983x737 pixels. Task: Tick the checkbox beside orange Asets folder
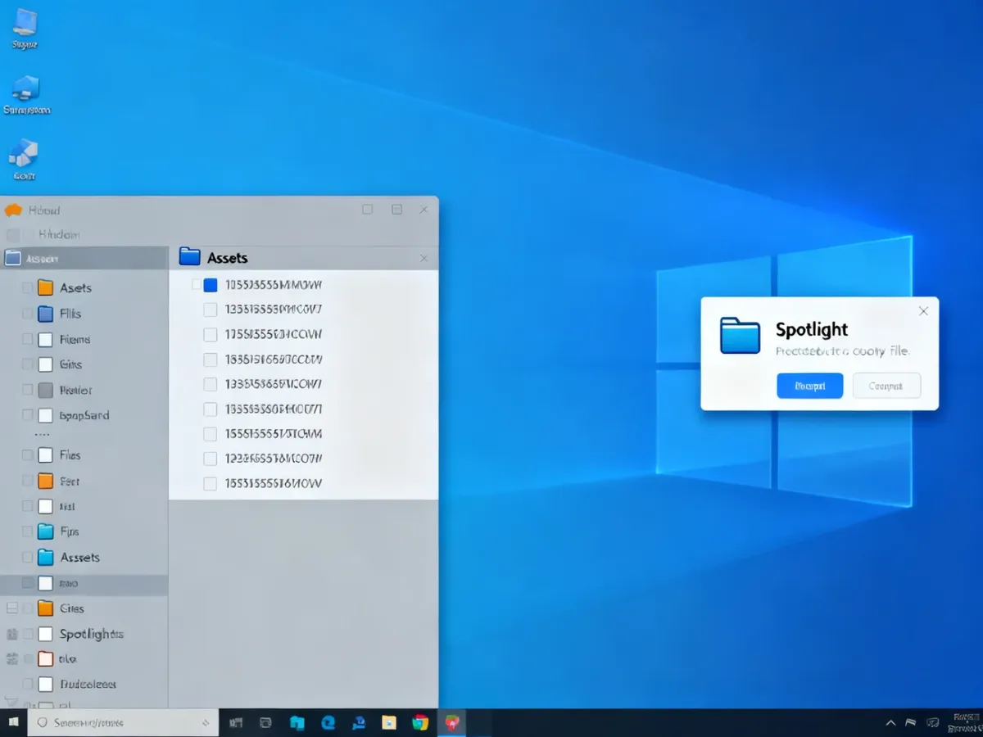click(28, 287)
